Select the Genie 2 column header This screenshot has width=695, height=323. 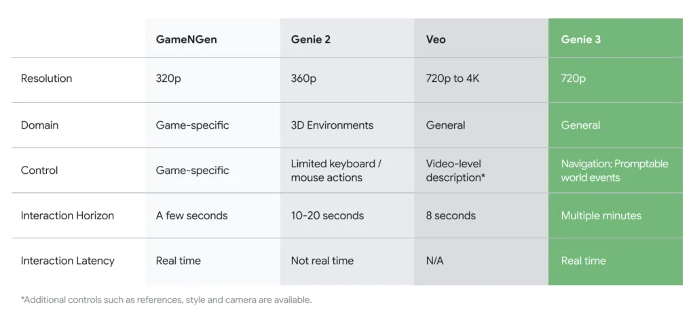[x=311, y=39]
